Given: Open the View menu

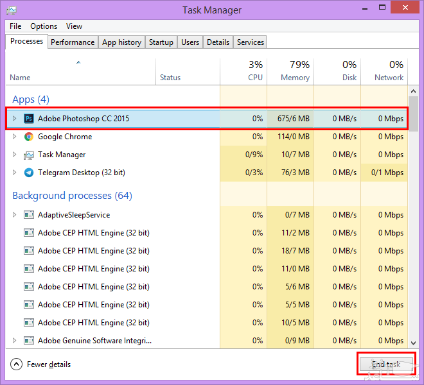Looking at the screenshot, I should pos(74,26).
